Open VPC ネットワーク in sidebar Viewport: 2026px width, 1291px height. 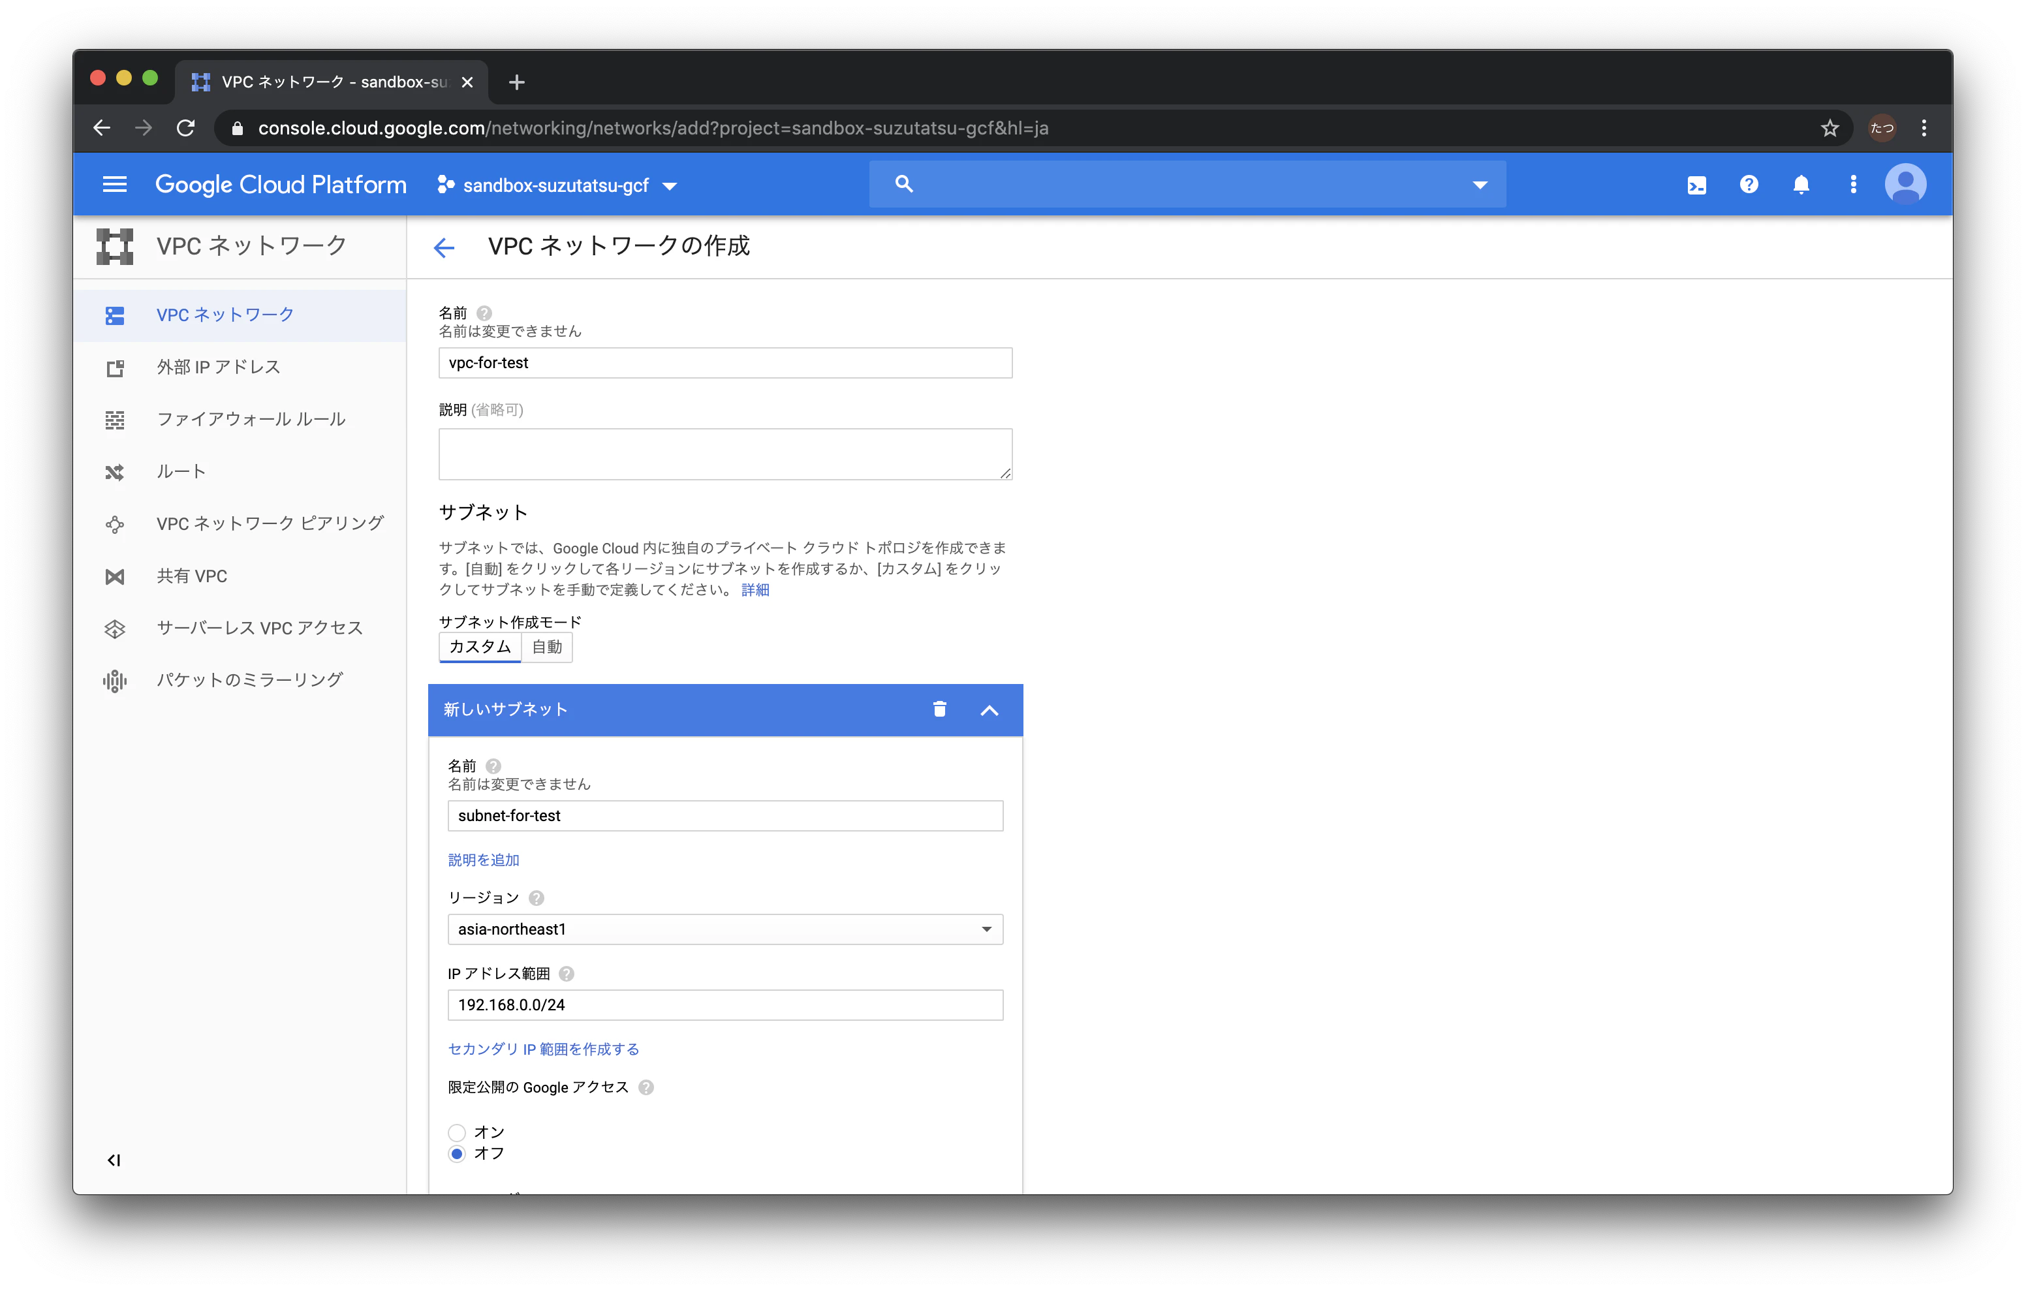click(x=240, y=315)
